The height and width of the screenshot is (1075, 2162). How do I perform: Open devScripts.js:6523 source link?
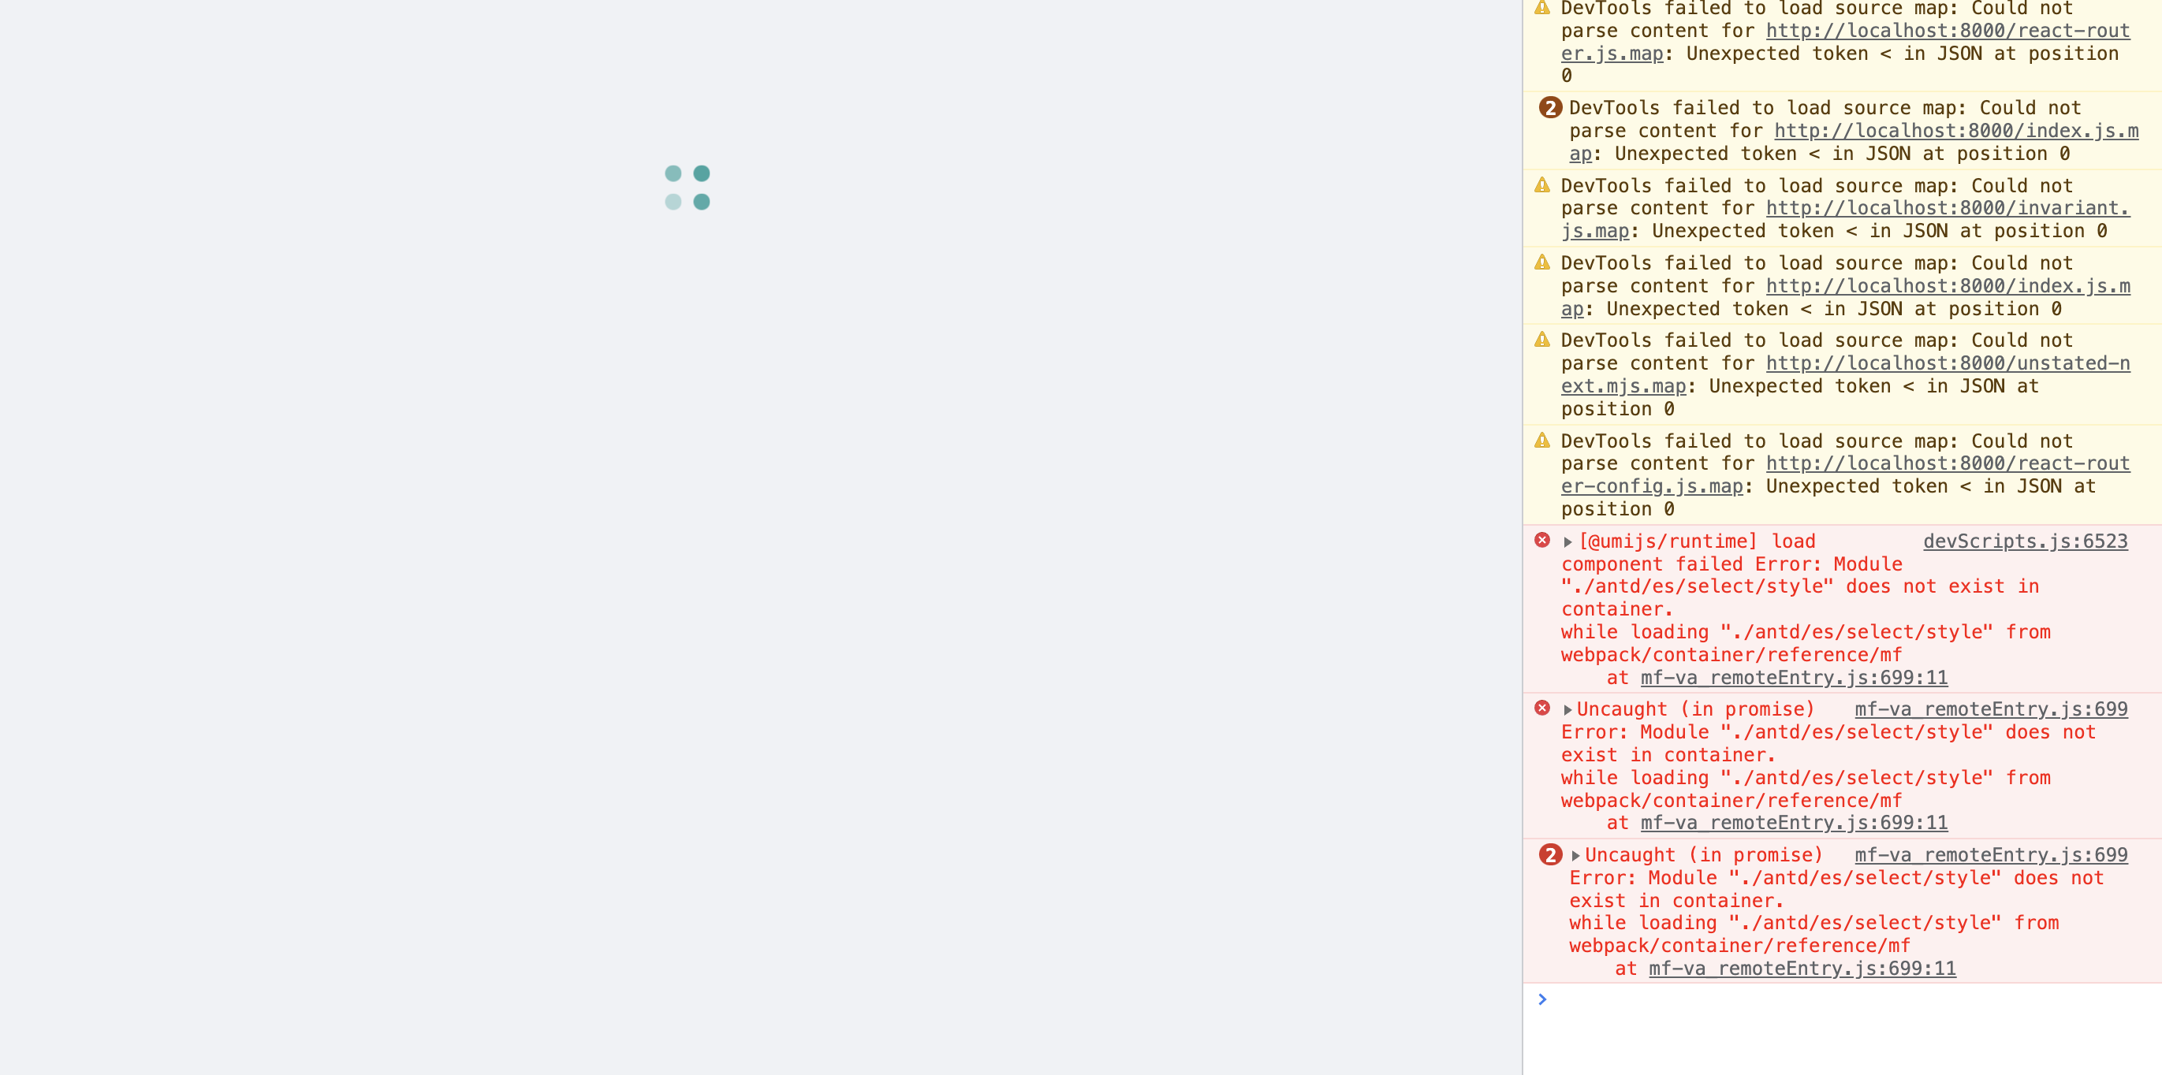[2025, 541]
